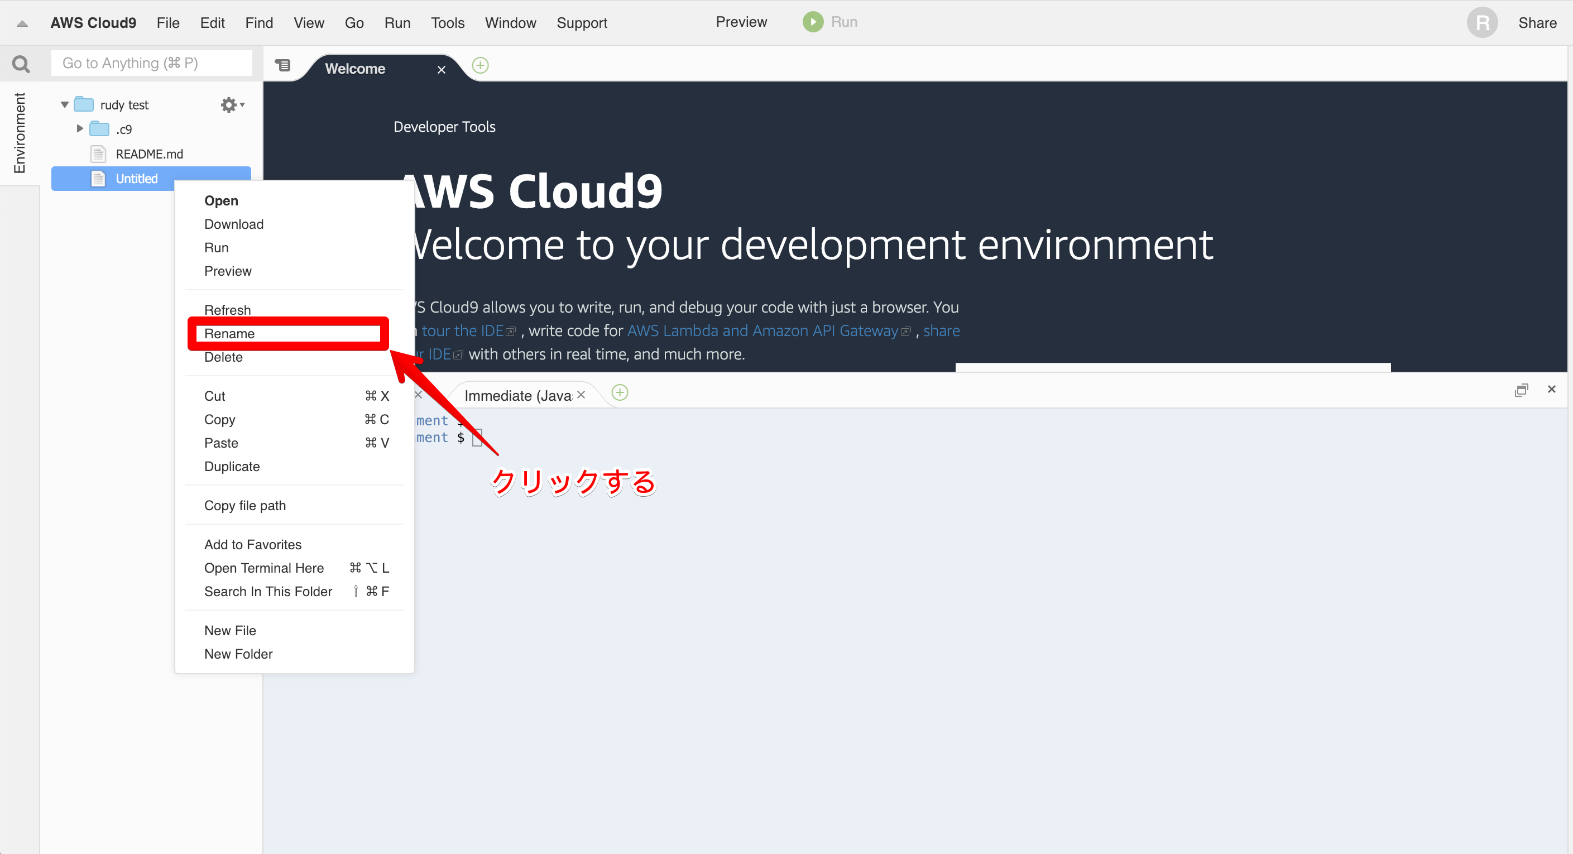
Task: Close the Immediate (Java) tab
Action: (581, 395)
